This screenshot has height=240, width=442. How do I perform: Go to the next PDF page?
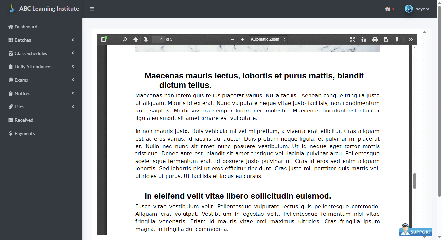pyautogui.click(x=146, y=39)
